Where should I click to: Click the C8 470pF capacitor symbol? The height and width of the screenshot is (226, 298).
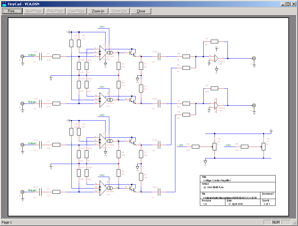point(159,56)
